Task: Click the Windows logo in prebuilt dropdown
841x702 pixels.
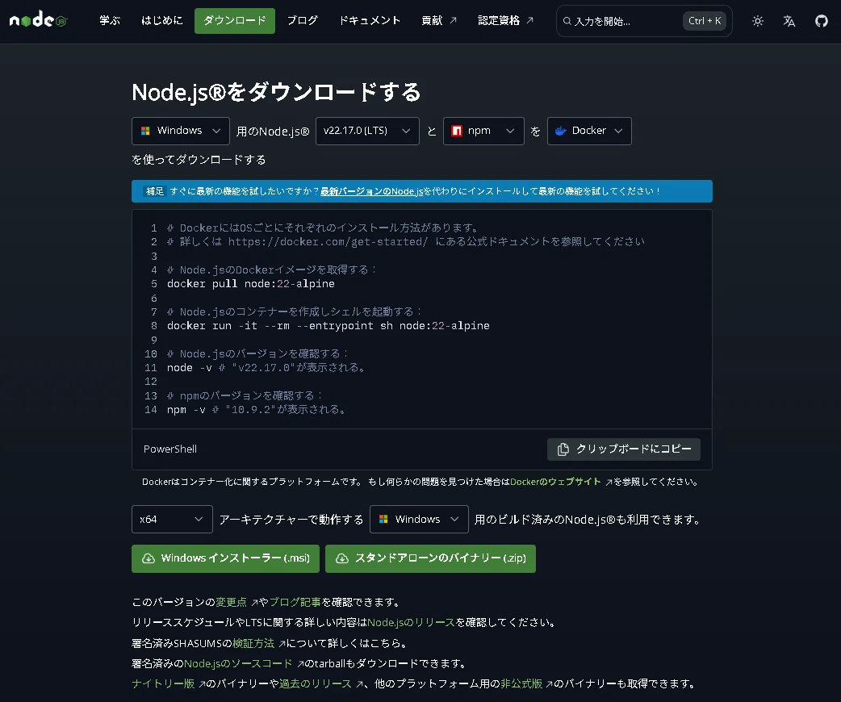Action: click(x=383, y=519)
